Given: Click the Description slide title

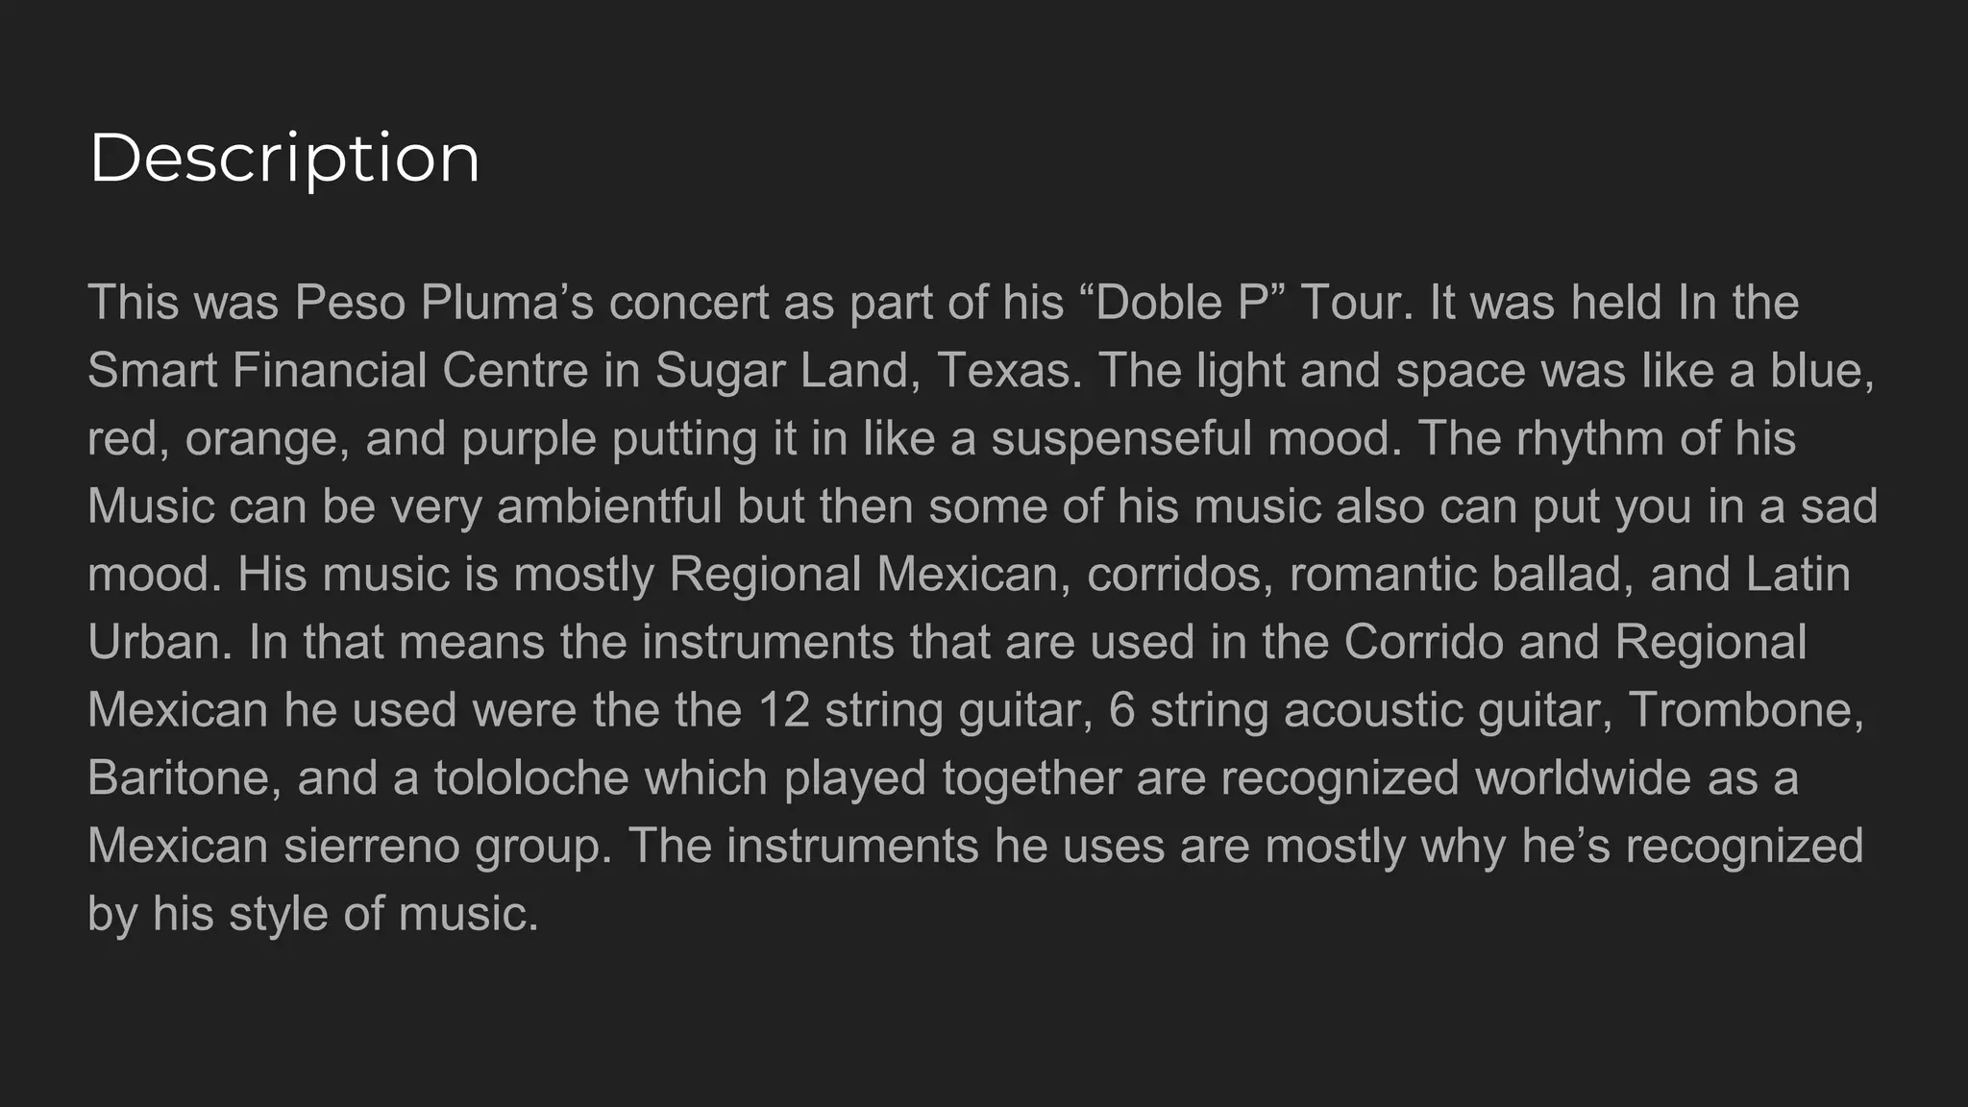Looking at the screenshot, I should pos(284,159).
